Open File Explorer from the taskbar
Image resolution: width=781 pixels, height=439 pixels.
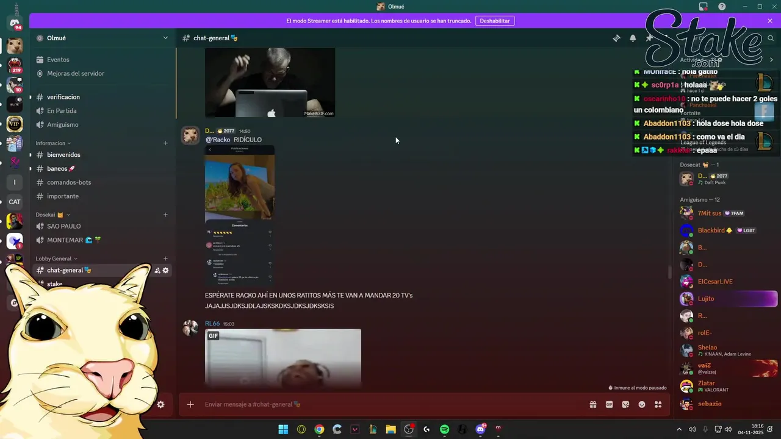pos(390,429)
